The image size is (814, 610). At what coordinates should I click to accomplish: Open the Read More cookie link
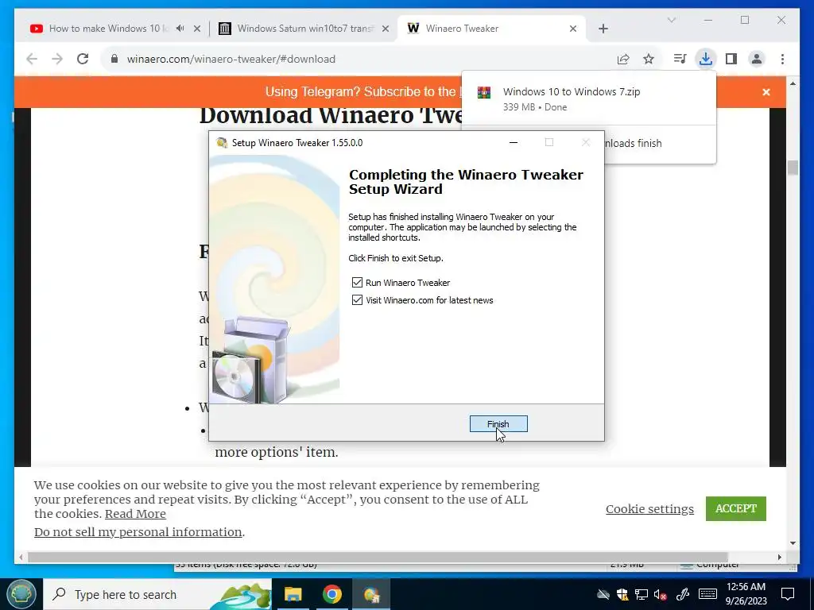[x=135, y=514]
